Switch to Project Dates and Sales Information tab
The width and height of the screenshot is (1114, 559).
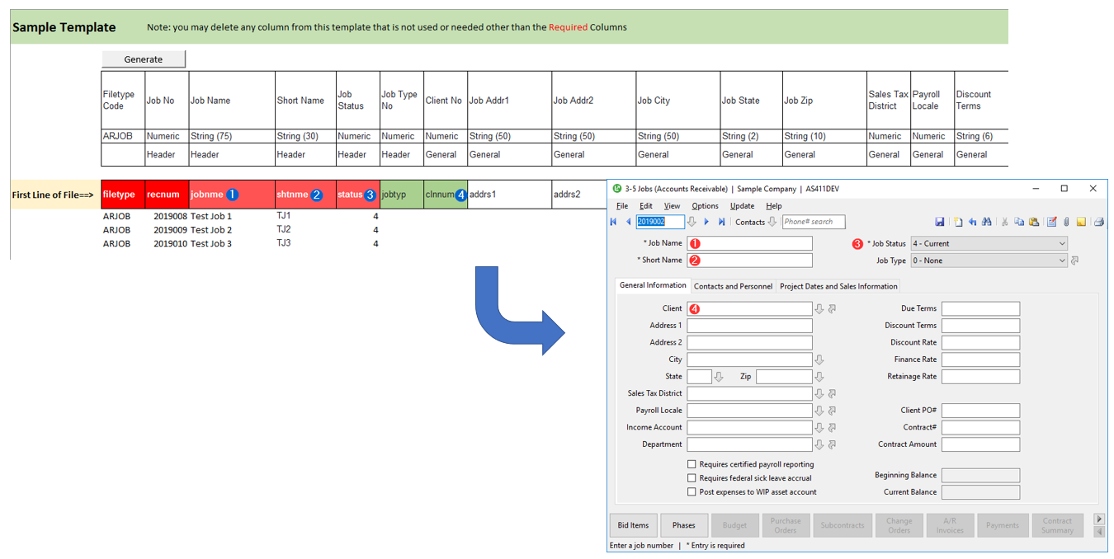pyautogui.click(x=838, y=286)
